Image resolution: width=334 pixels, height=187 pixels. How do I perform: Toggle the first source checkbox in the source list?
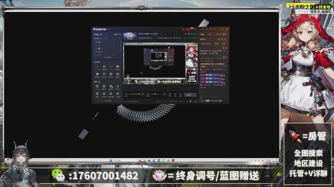coord(96,42)
